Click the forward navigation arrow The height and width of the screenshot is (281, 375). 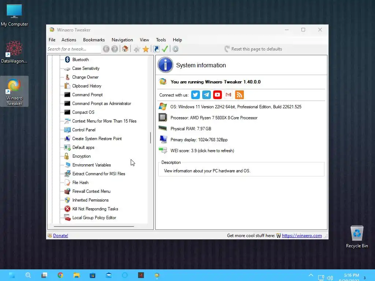[115, 49]
